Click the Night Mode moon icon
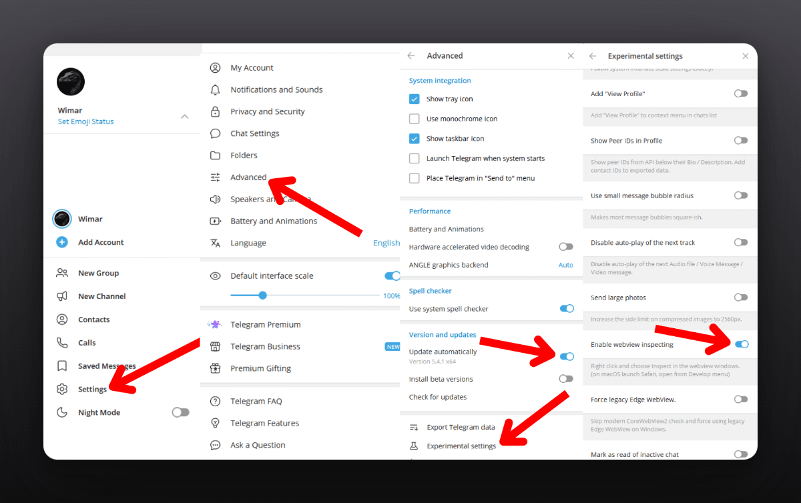Screen dimensions: 801x503 [x=62, y=412]
